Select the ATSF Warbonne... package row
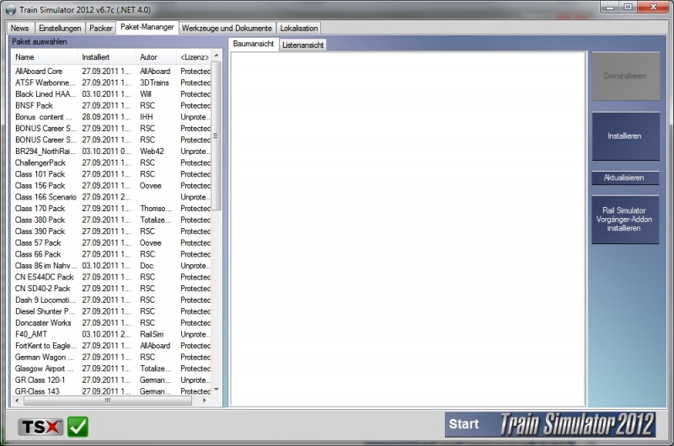The image size is (674, 446). coord(112,82)
